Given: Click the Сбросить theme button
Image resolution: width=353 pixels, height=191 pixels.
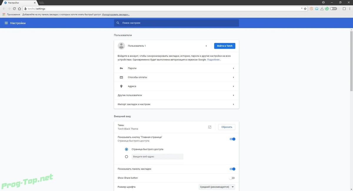Looking at the screenshot, I should pos(227,127).
